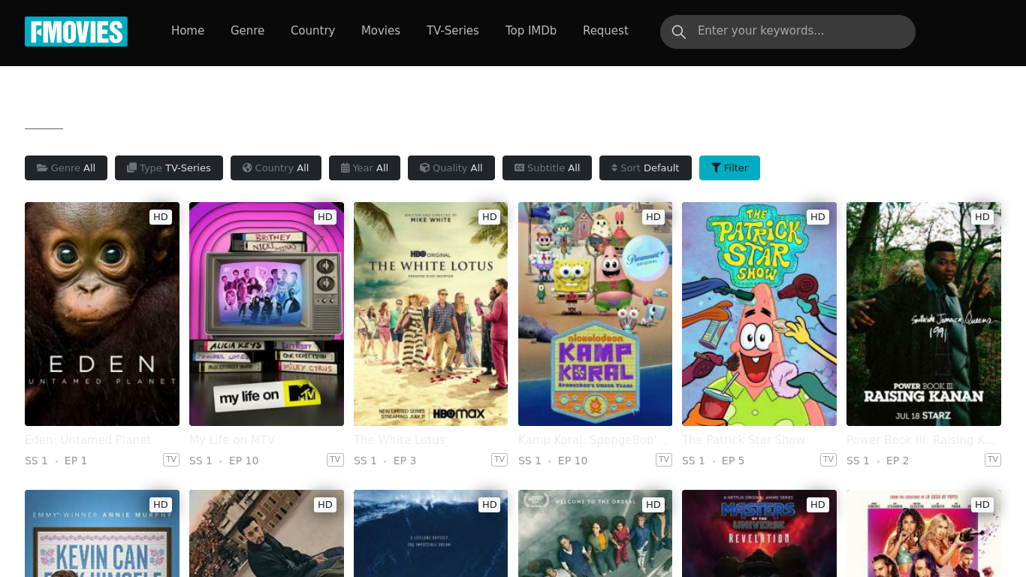Image resolution: width=1026 pixels, height=577 pixels.
Task: Click HD badge on Kevin Can poster
Action: coord(161,505)
